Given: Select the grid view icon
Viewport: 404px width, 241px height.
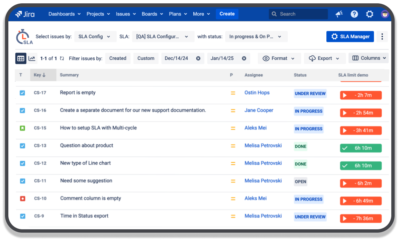Looking at the screenshot, I should [x=21, y=58].
